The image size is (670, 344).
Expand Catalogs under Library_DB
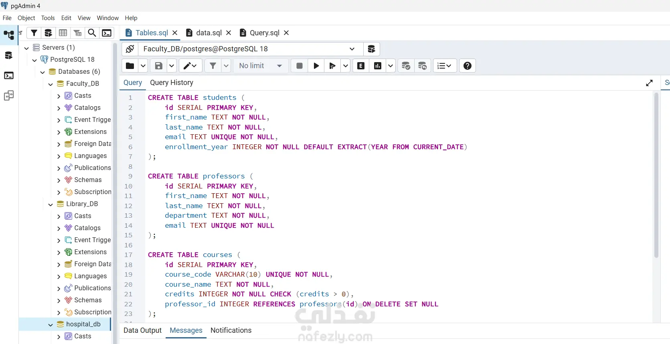(59, 228)
